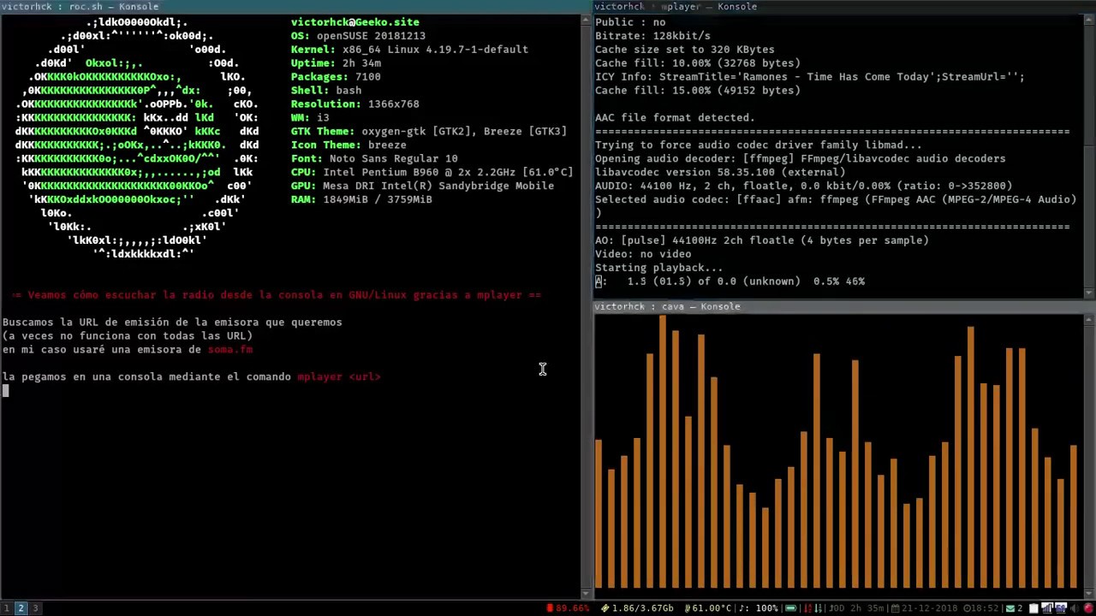Click the 'Kernel:' line in system info
This screenshot has height=616, width=1096.
tap(409, 50)
